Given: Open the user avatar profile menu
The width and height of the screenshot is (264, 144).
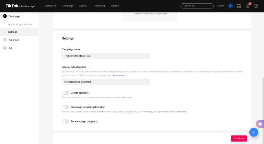Looking at the screenshot, I should pyautogui.click(x=230, y=6).
